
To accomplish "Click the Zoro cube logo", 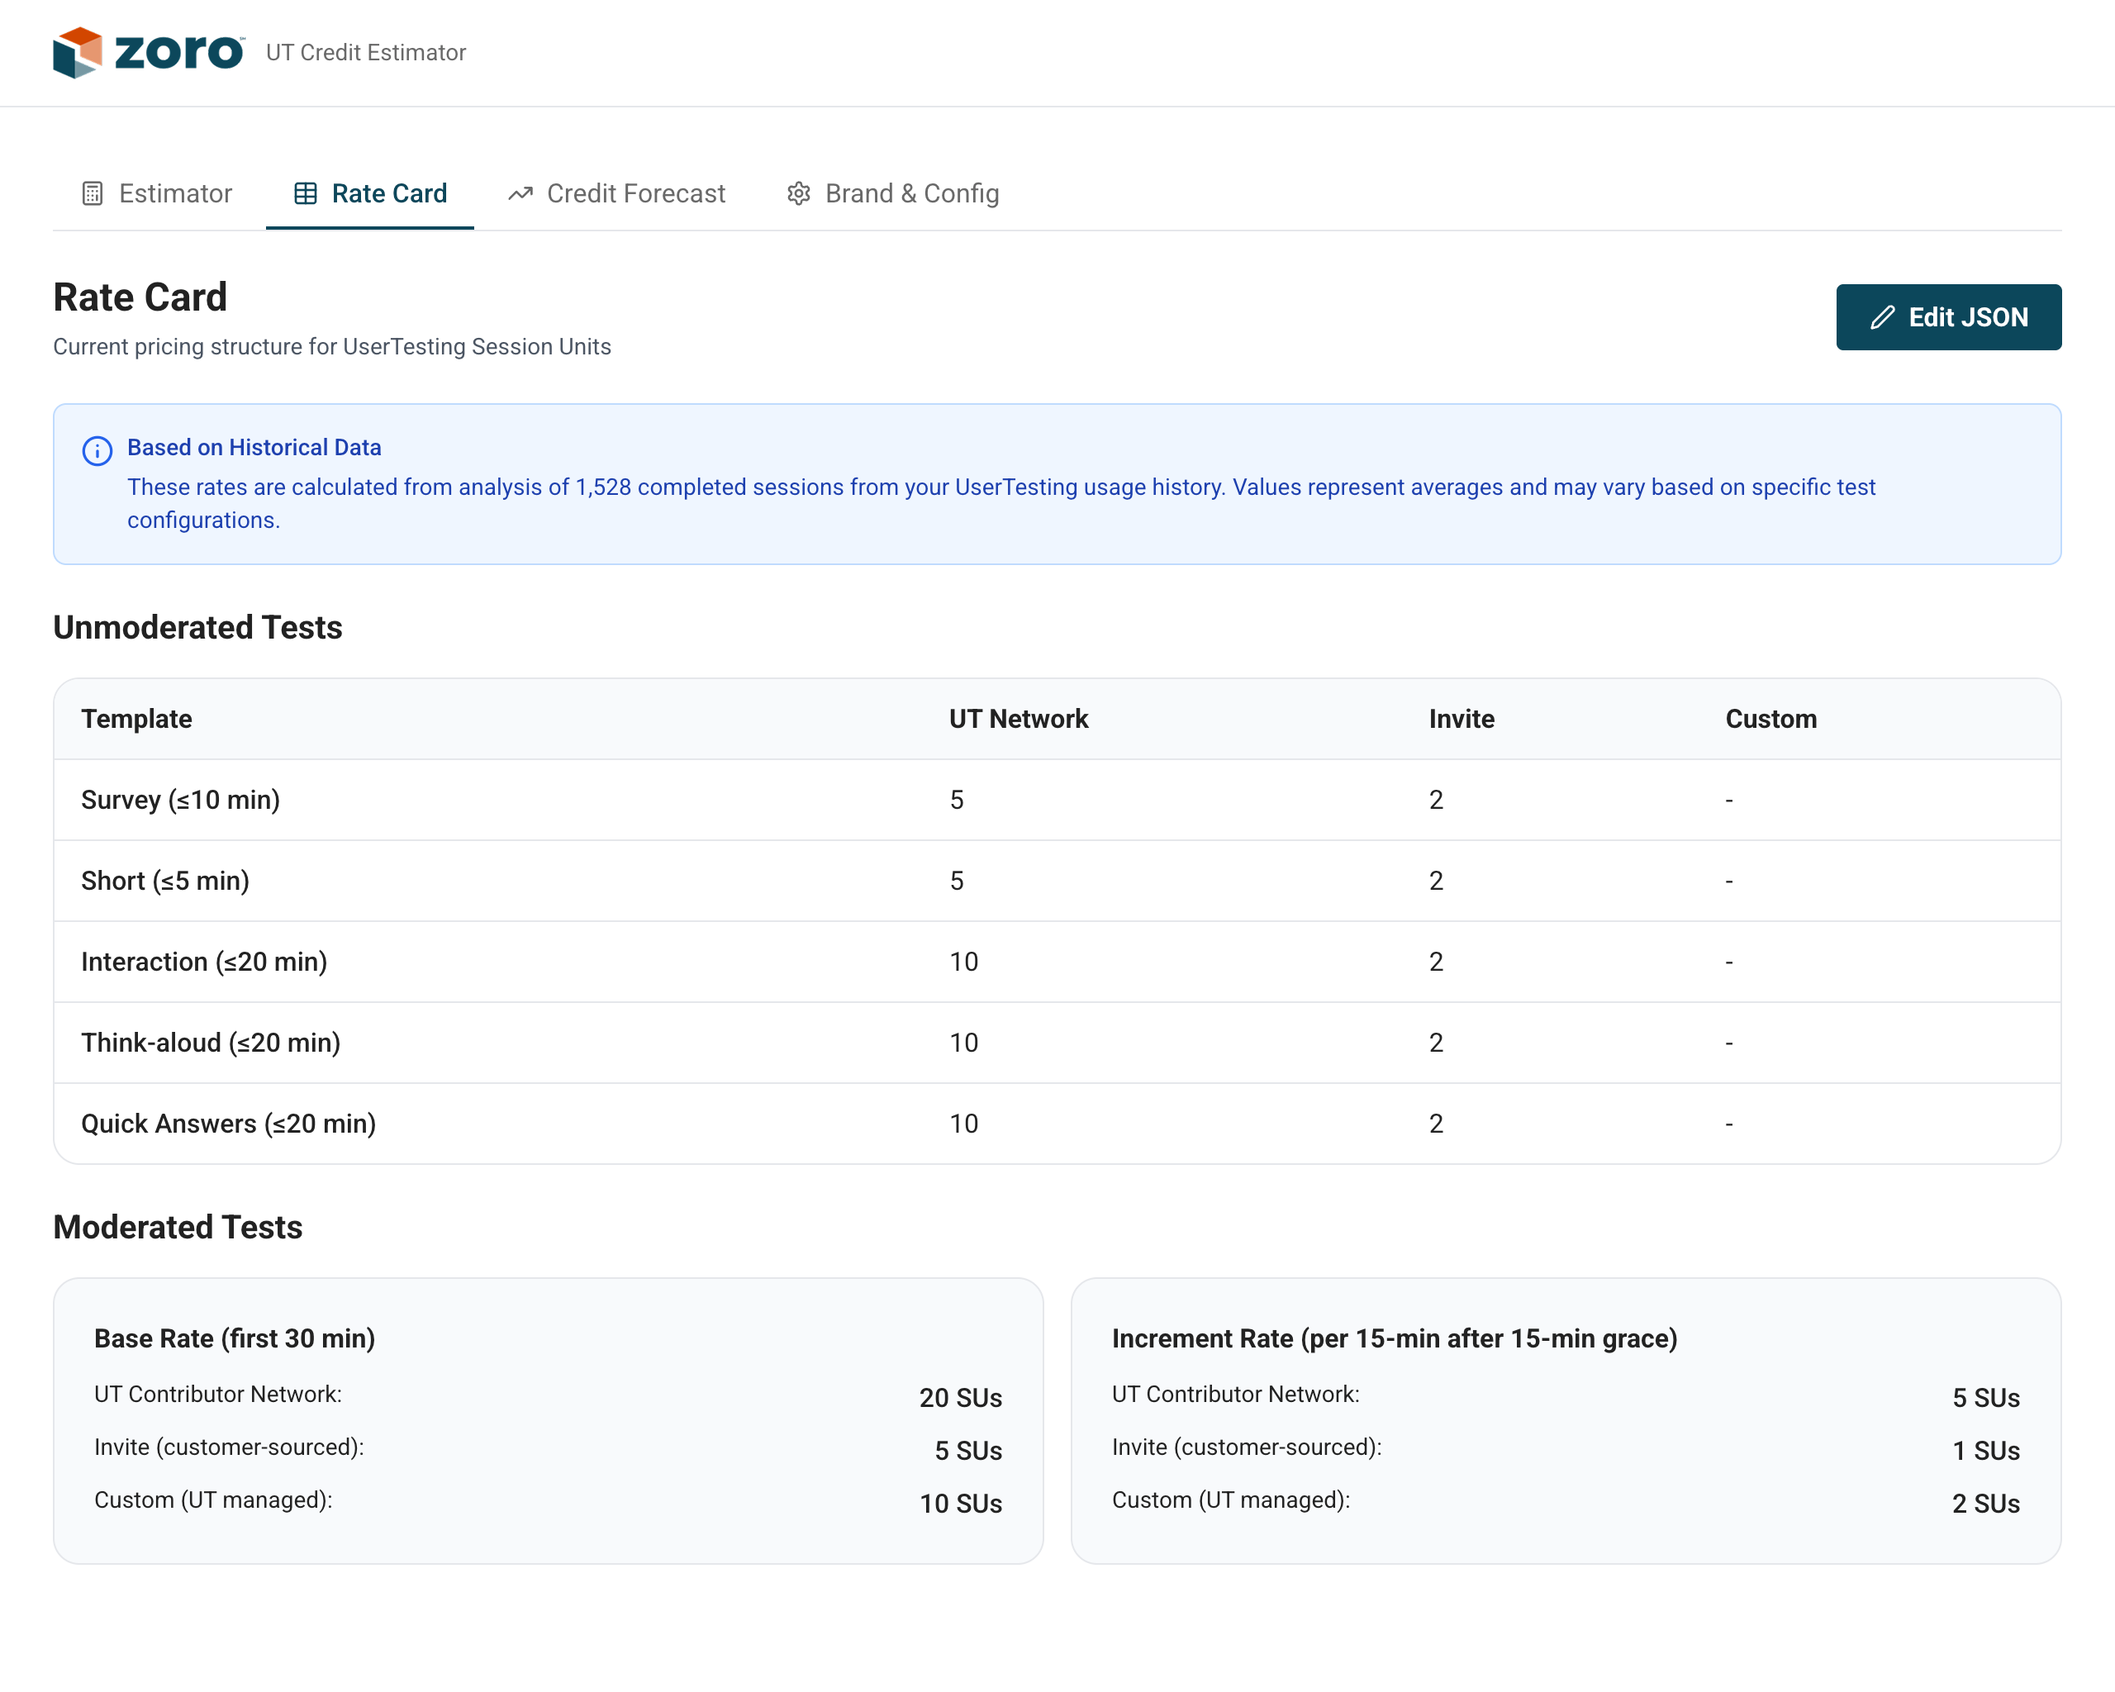I will pyautogui.click(x=78, y=53).
